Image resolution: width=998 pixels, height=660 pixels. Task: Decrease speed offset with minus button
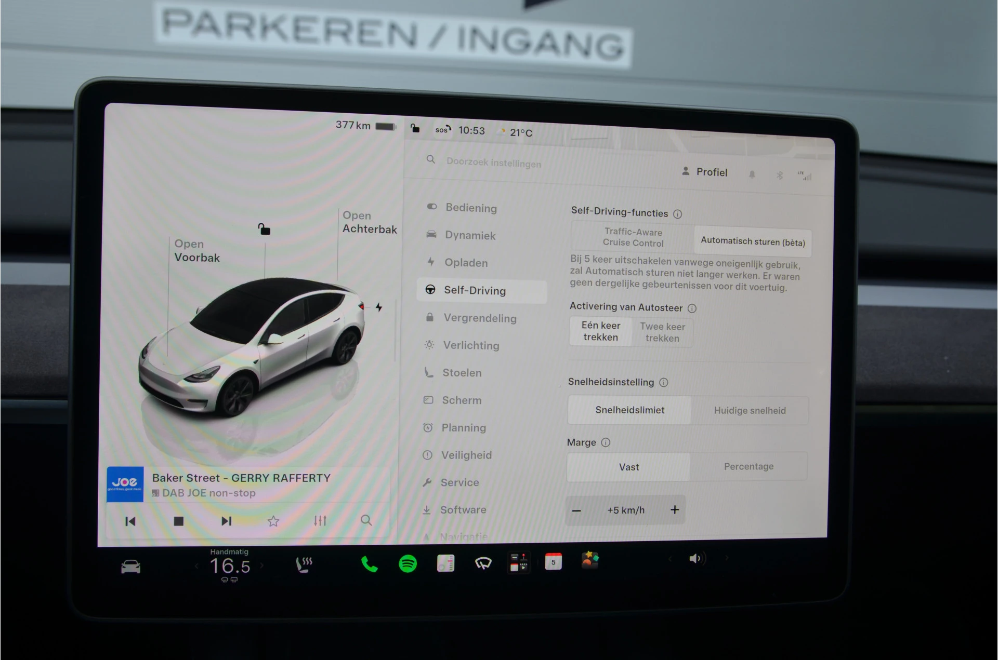576,510
